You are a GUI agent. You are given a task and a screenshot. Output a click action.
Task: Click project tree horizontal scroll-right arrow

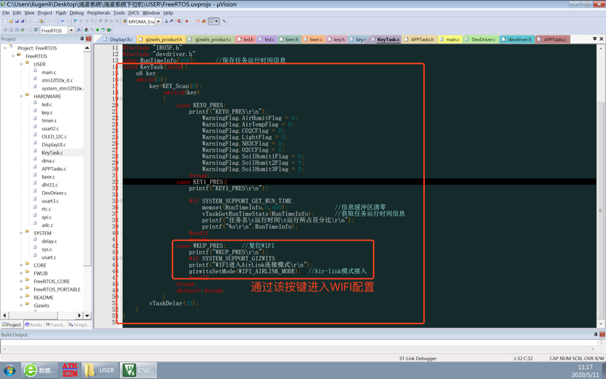click(x=80, y=316)
